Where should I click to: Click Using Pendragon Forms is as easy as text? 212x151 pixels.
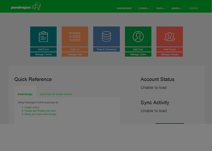tap(38, 102)
